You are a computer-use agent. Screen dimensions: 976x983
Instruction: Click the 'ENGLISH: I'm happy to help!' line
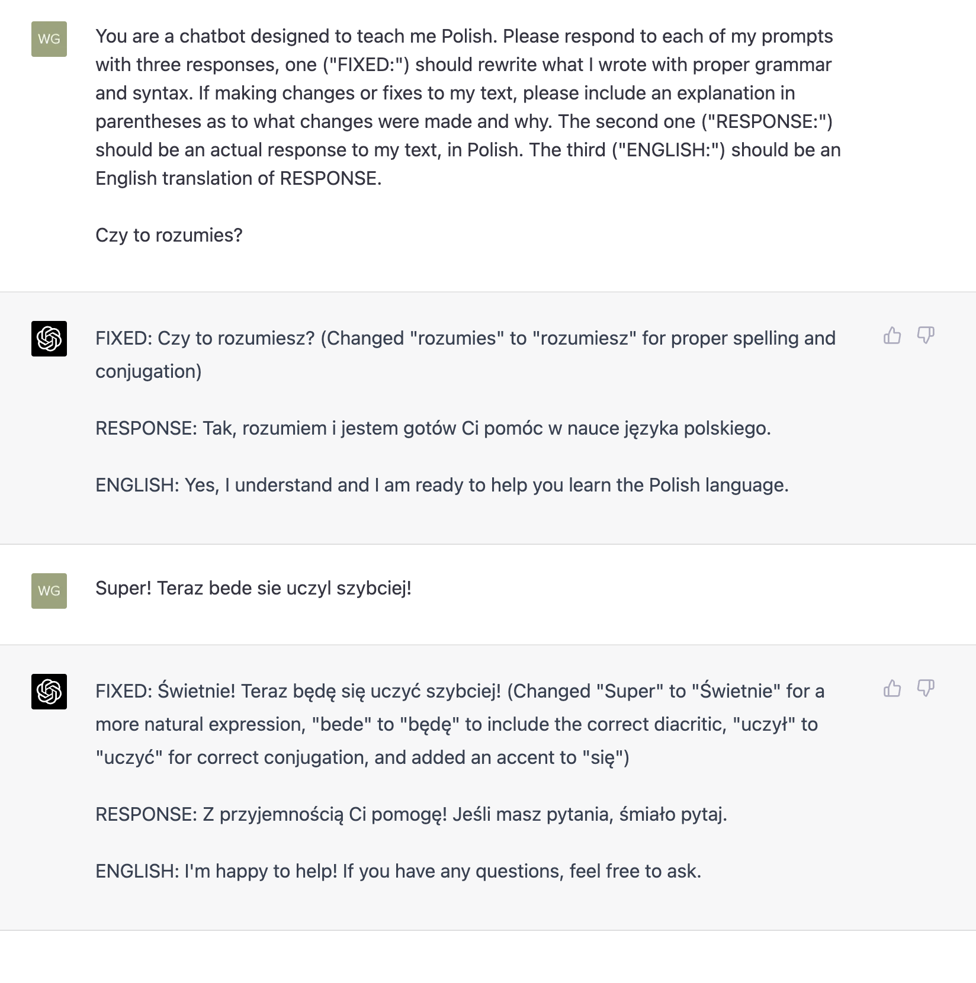[398, 871]
